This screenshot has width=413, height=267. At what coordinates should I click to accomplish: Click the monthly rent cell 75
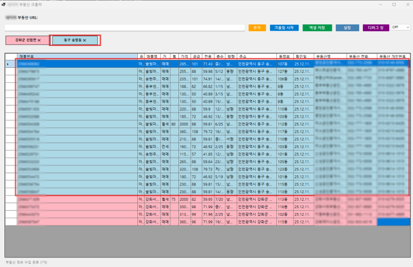(174, 199)
